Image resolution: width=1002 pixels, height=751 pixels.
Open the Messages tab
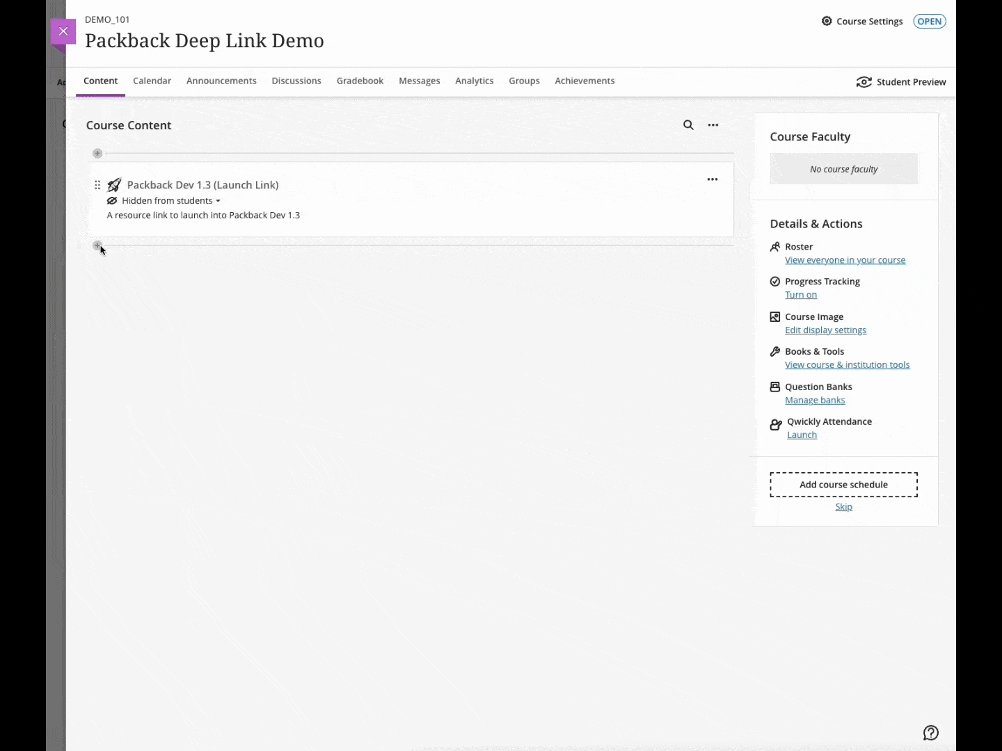(x=420, y=81)
